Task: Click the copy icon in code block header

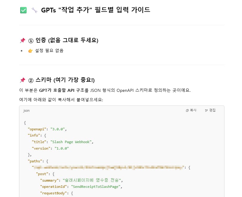Action: click(x=187, y=110)
